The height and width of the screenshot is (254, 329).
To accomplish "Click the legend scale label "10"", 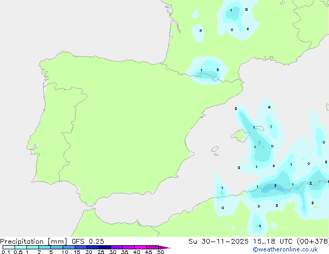I will [65, 252].
